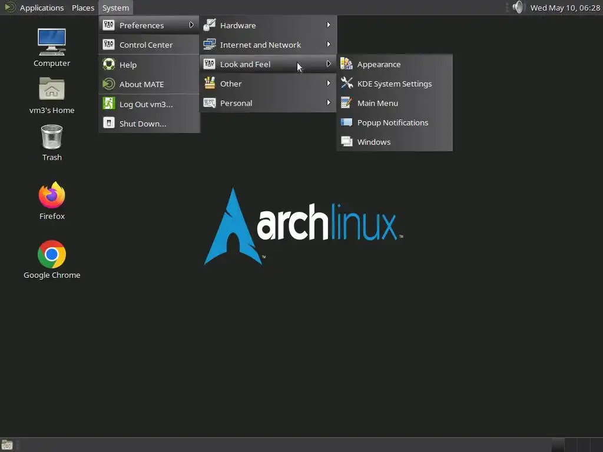This screenshot has width=603, height=452.
Task: Click the "Other" menu label
Action: [x=231, y=84]
